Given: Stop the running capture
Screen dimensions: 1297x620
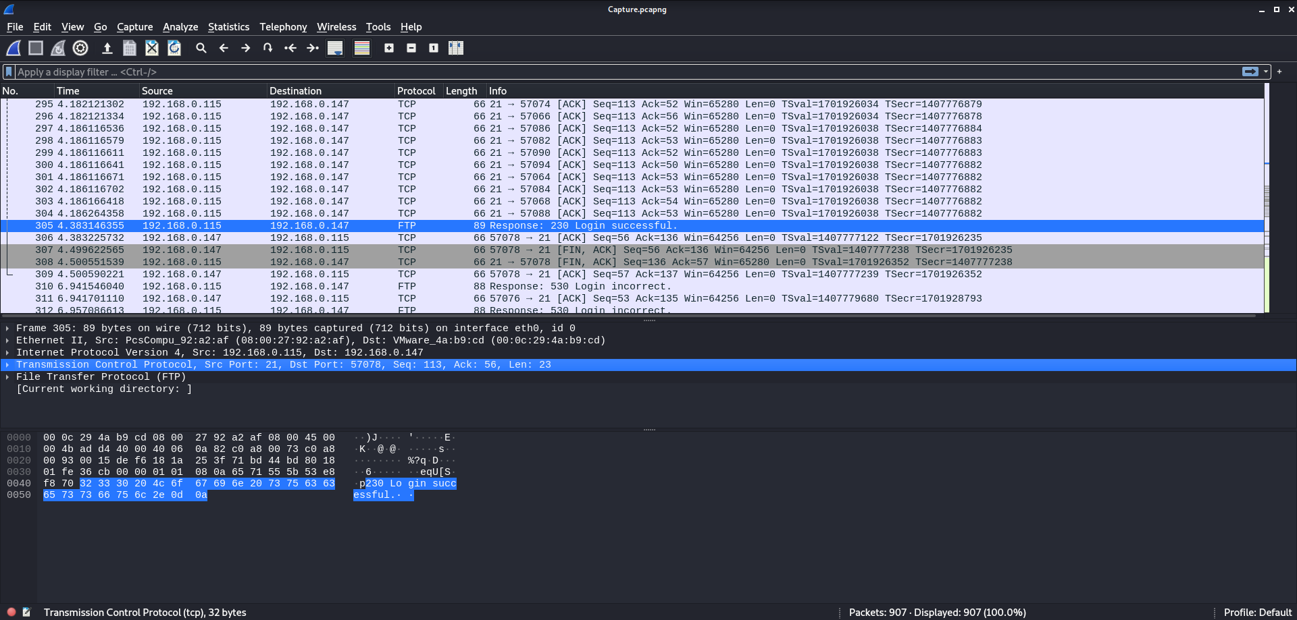Looking at the screenshot, I should coord(36,48).
